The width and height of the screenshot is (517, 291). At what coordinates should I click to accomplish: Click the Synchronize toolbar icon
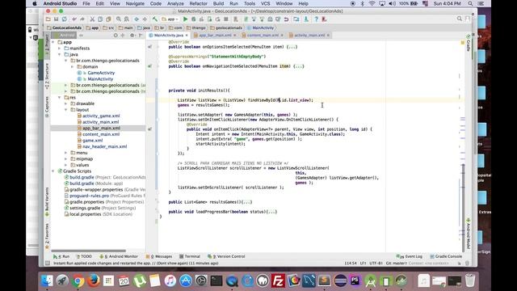65,19
